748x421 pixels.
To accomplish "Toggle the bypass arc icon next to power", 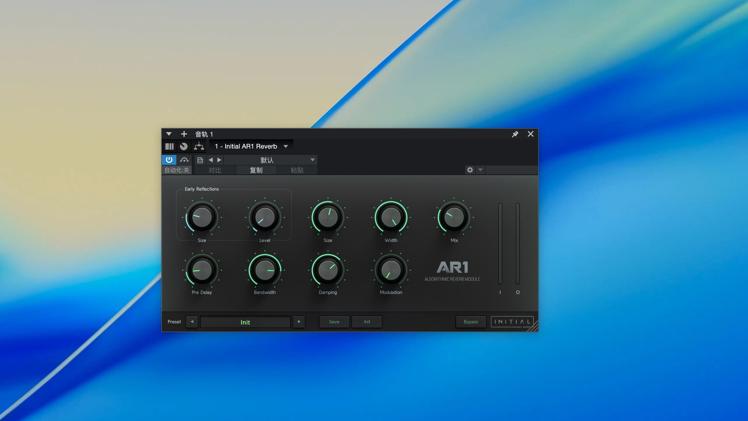I will click(x=184, y=160).
